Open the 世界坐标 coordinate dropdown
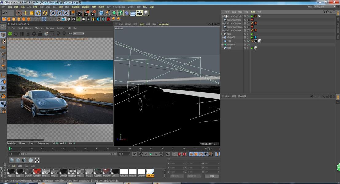The height and width of the screenshot is (184, 340). (177, 176)
